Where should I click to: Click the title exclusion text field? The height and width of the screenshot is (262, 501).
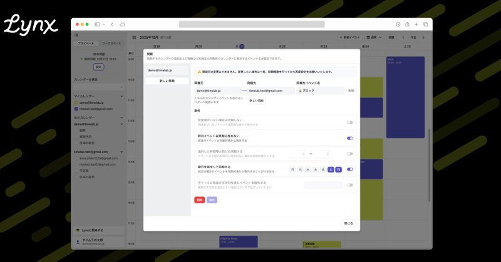323,185
